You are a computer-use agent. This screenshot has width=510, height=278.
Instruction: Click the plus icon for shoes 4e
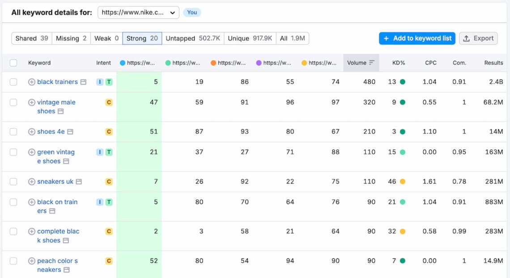32,132
